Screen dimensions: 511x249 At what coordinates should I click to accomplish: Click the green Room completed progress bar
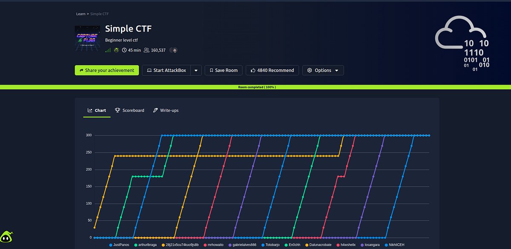[x=255, y=87]
